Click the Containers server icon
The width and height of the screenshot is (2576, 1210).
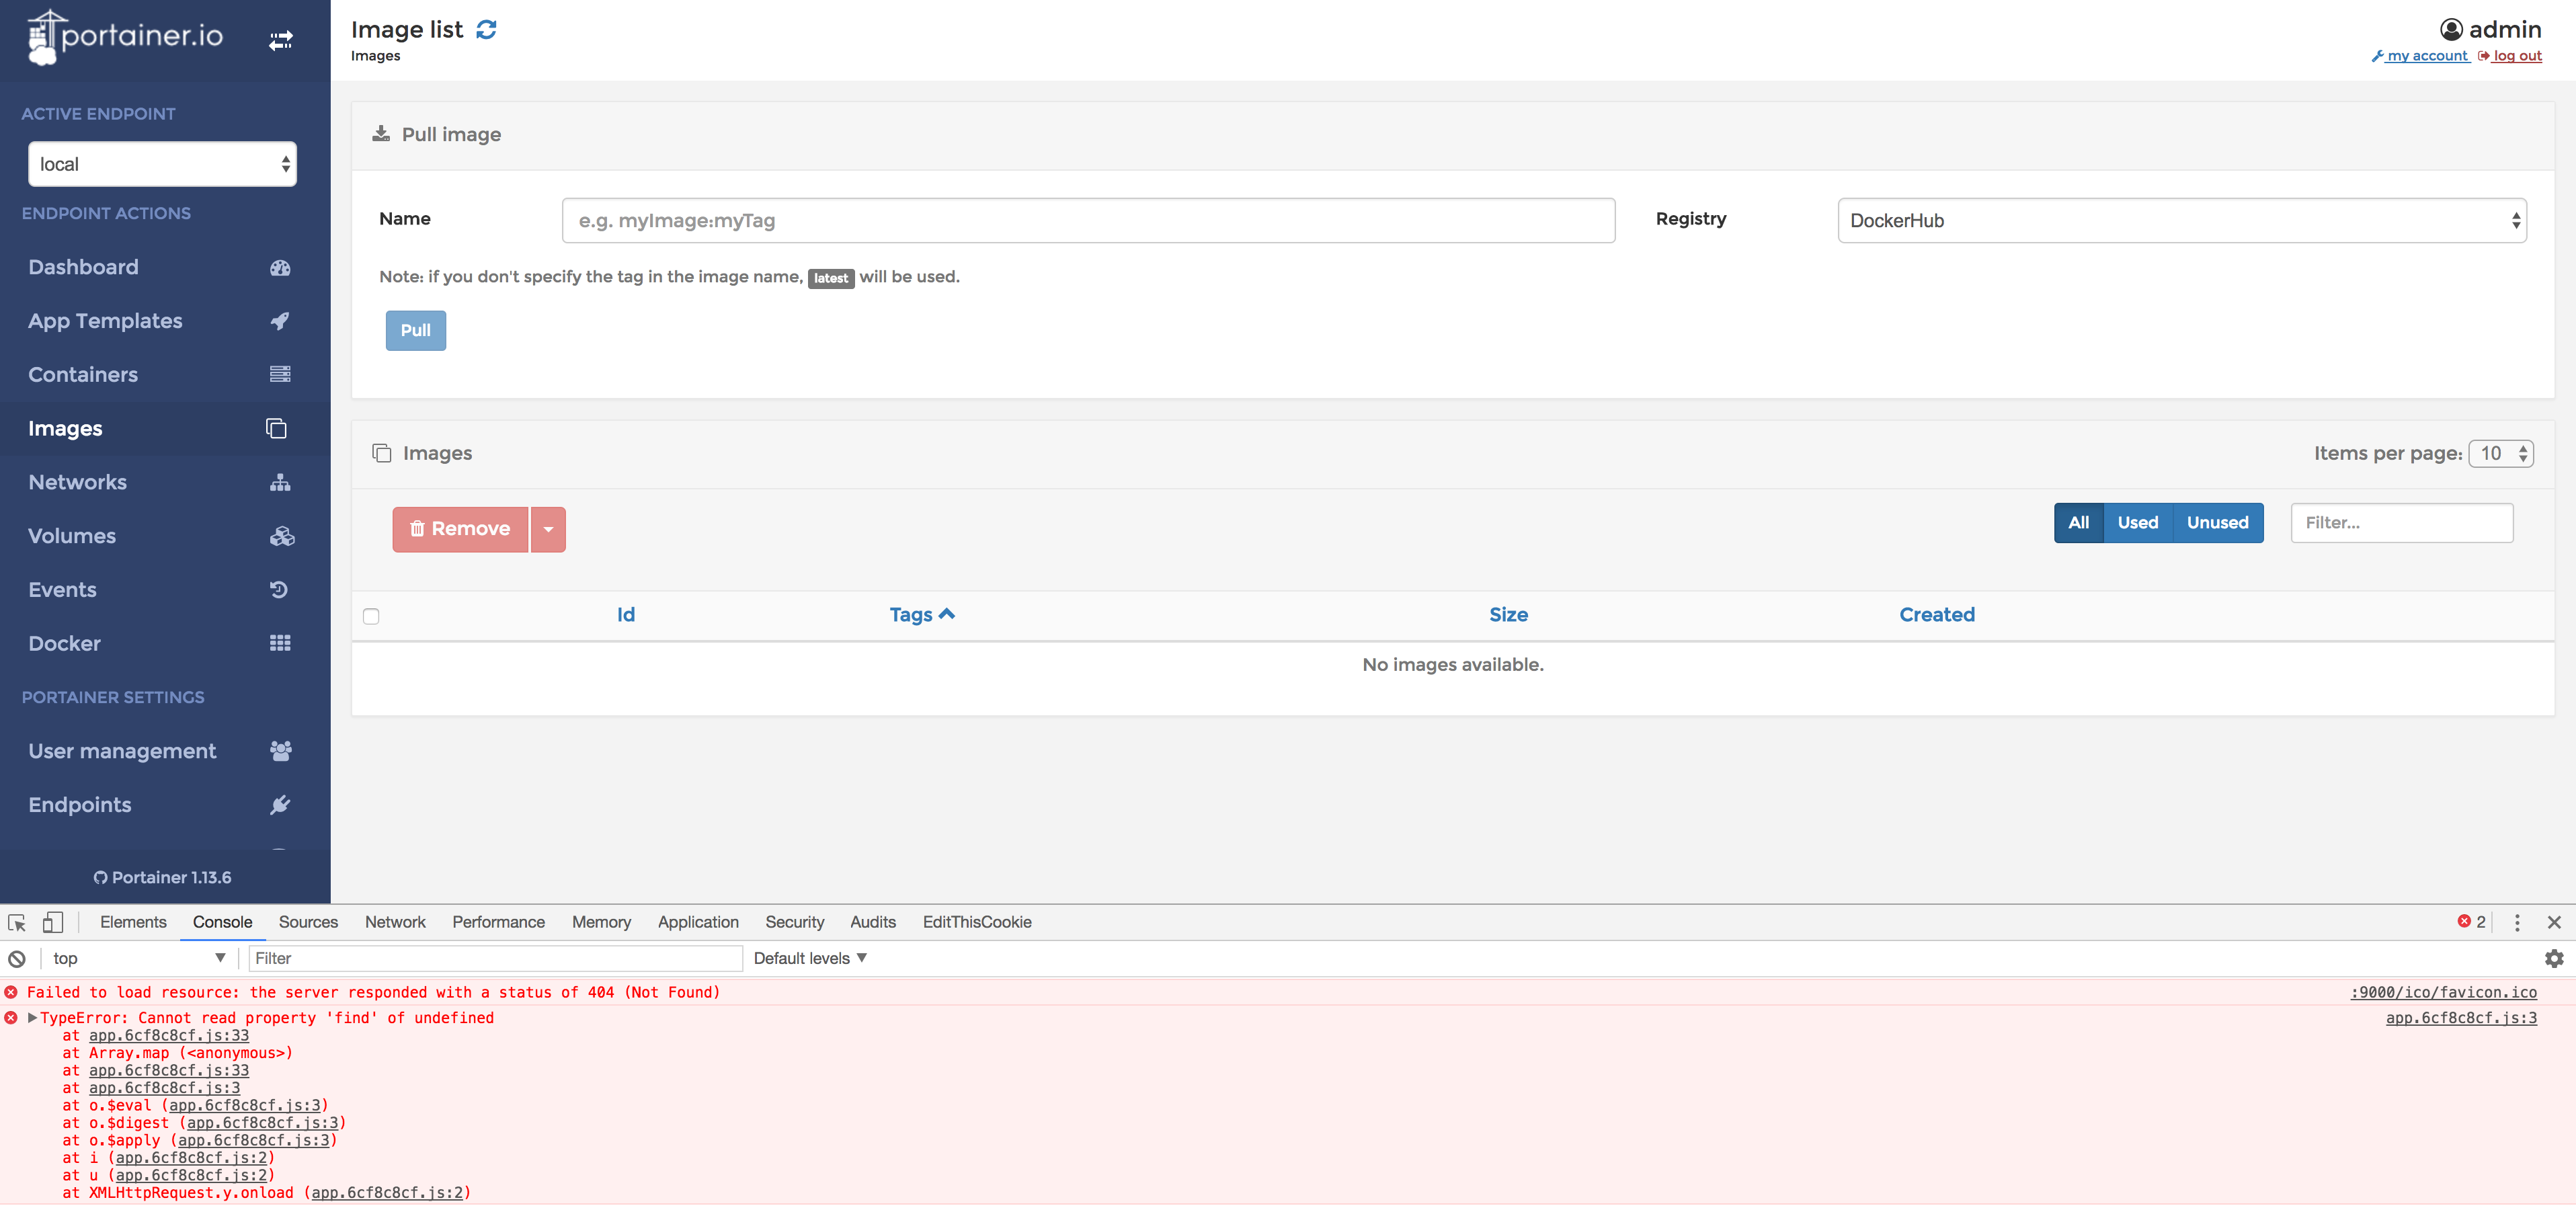click(x=280, y=374)
